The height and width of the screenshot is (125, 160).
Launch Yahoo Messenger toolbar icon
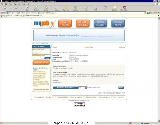pos(124,8)
